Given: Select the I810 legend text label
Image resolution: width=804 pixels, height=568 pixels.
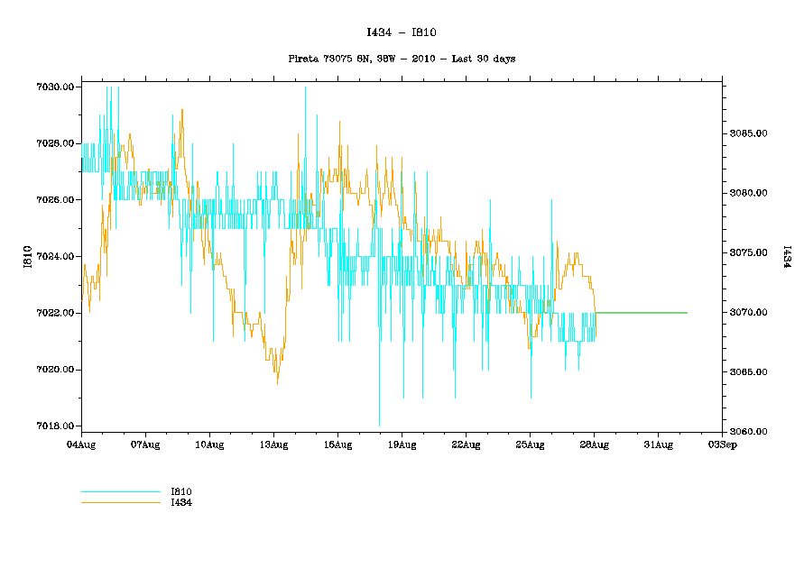Looking at the screenshot, I should pyautogui.click(x=181, y=492).
